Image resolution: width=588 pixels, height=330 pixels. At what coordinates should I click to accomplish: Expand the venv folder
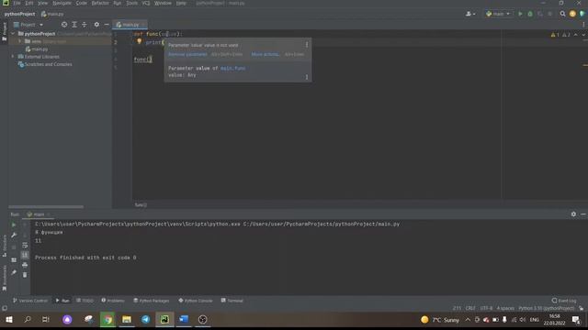[20, 41]
